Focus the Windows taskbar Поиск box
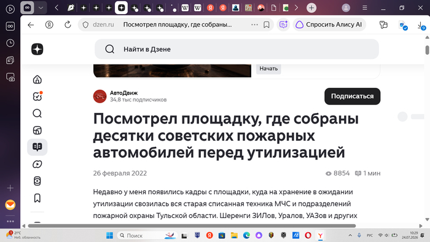The height and width of the screenshot is (242, 430). pos(147,235)
